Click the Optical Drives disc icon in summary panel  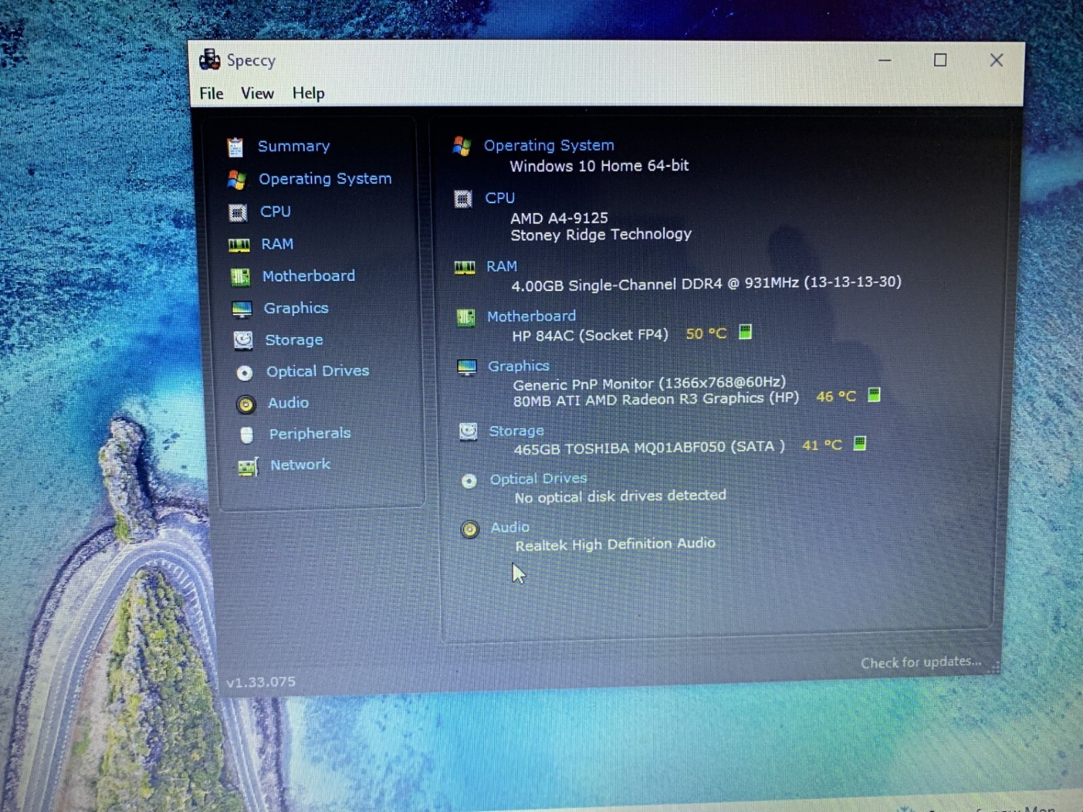(x=469, y=481)
